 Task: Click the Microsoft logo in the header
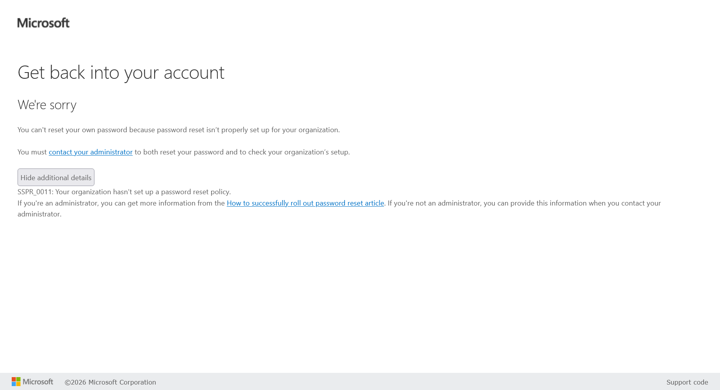tap(43, 23)
